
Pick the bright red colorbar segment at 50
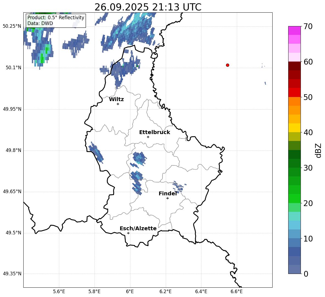295,93
